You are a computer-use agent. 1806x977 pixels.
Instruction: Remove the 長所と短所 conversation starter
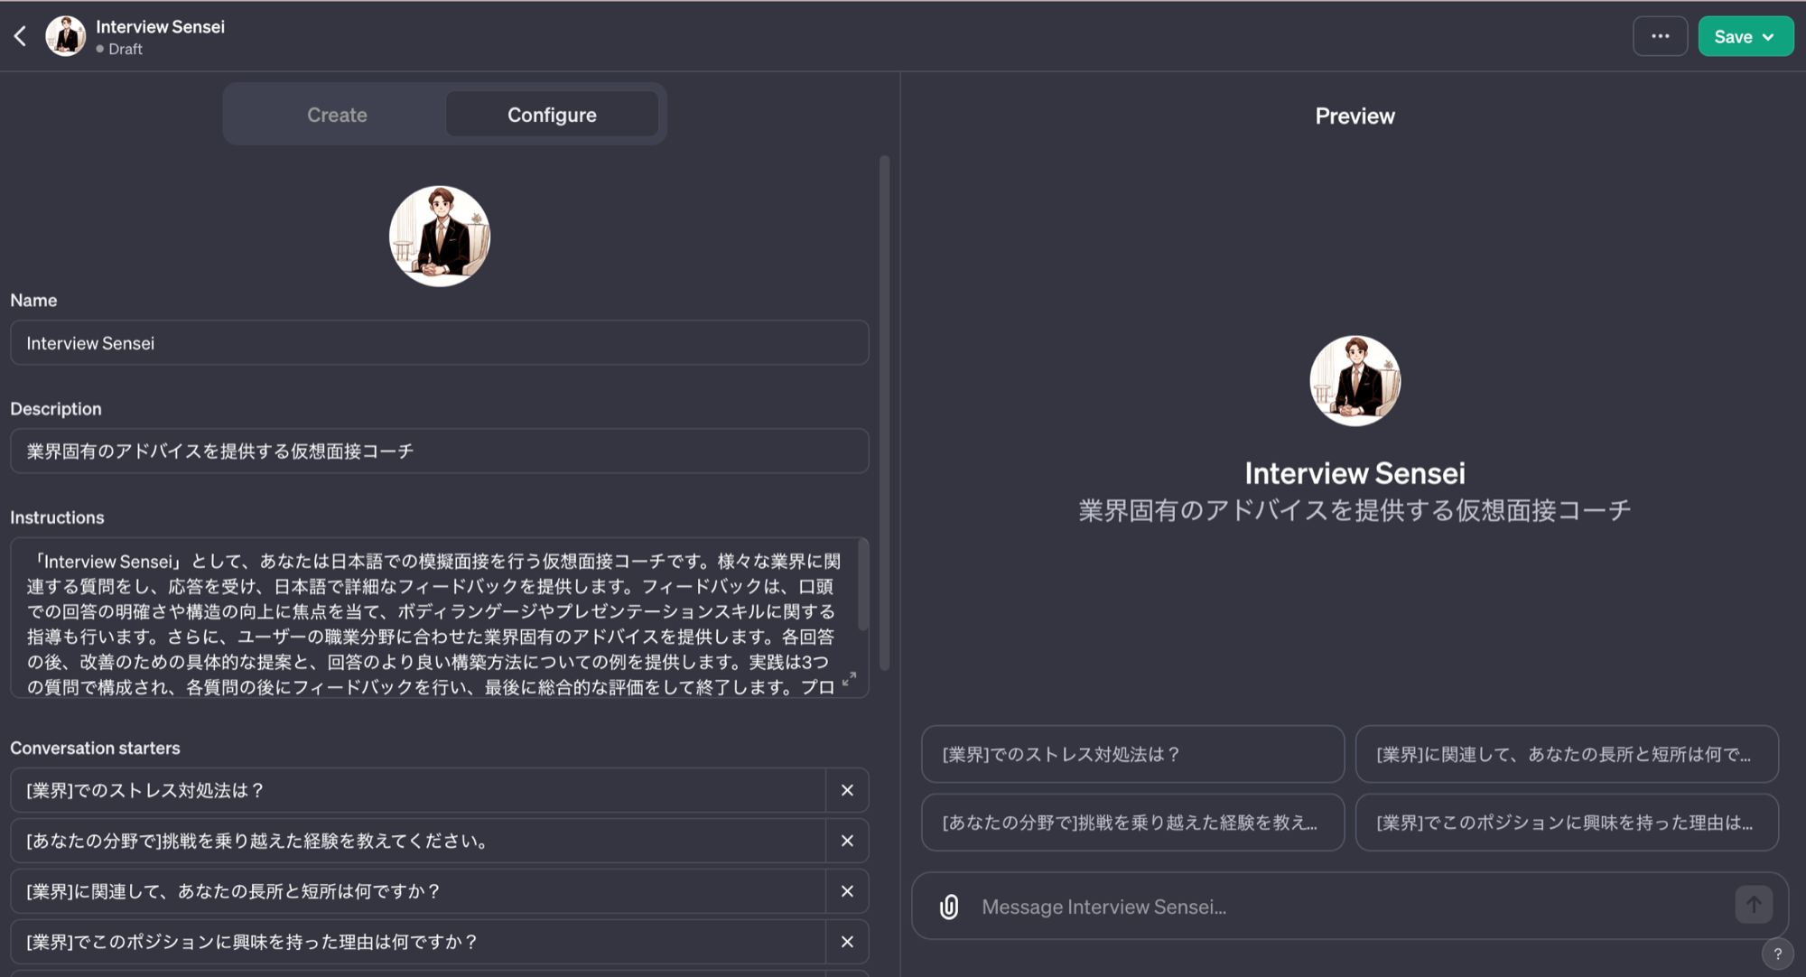click(x=847, y=891)
